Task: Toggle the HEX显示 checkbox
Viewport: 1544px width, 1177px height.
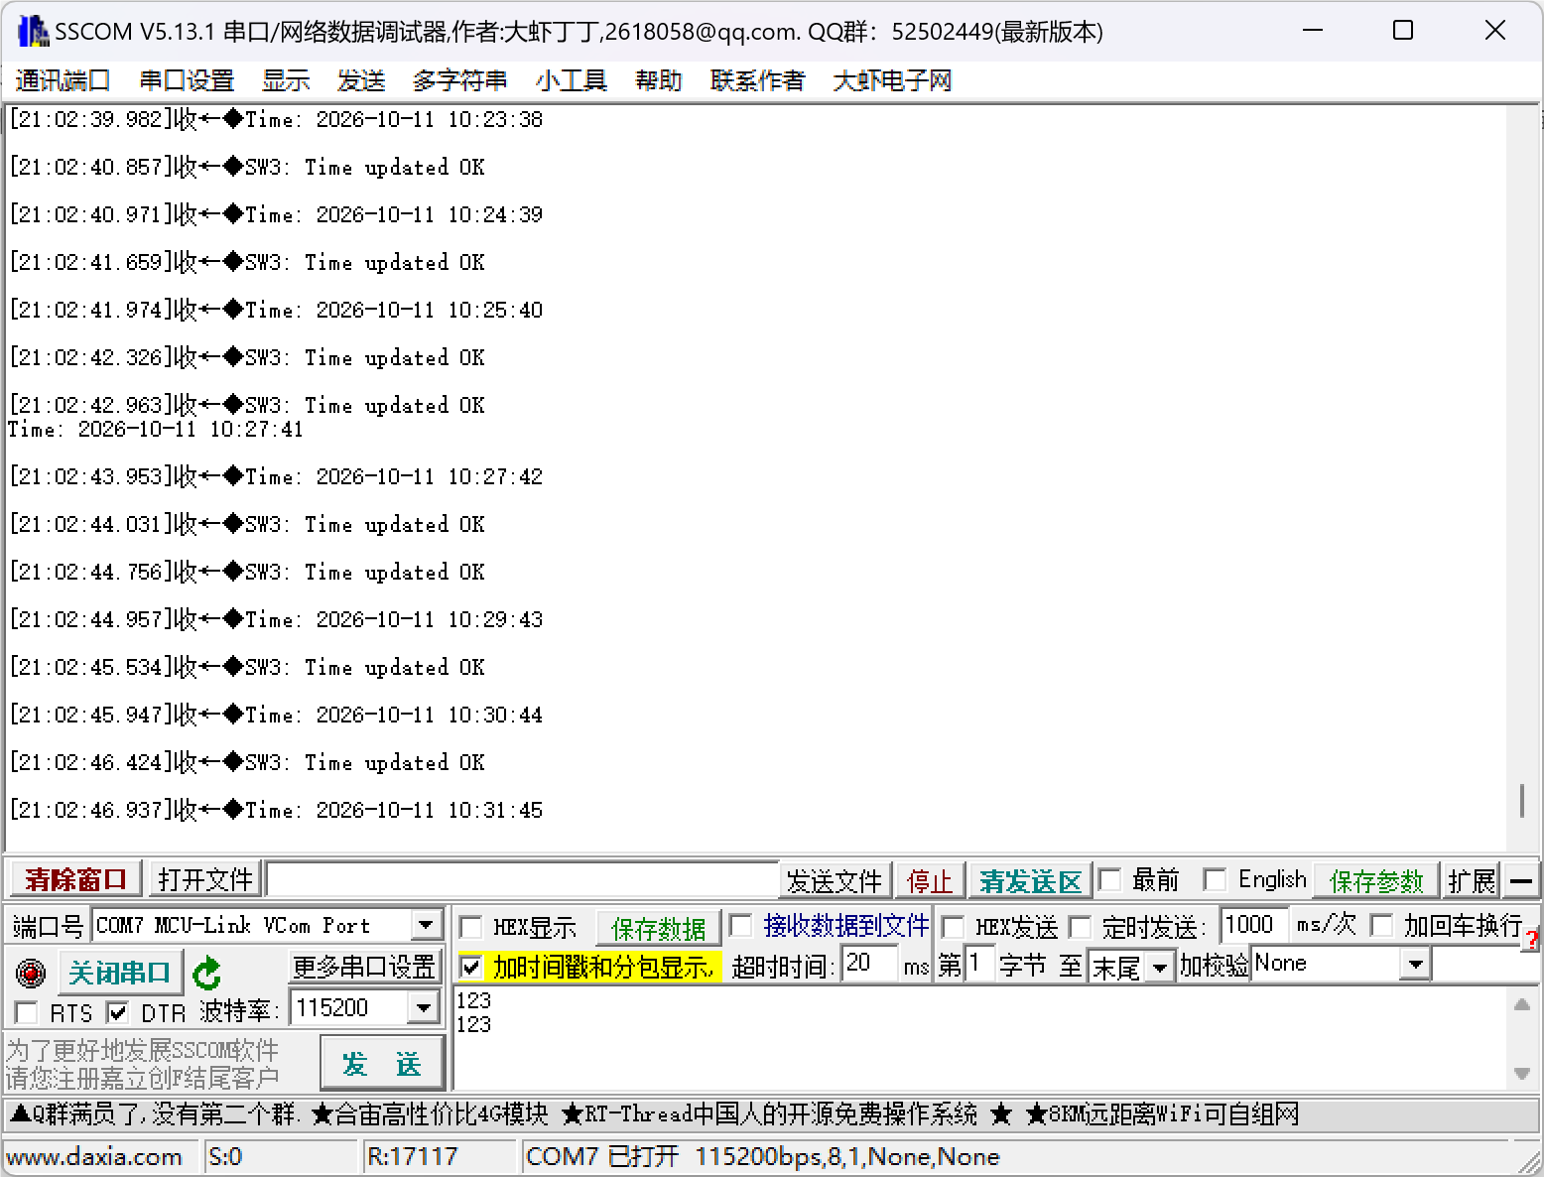Action: click(471, 928)
